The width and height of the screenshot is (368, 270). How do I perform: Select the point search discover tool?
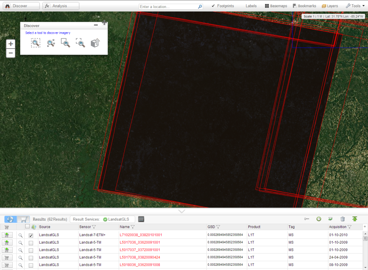click(x=51, y=43)
